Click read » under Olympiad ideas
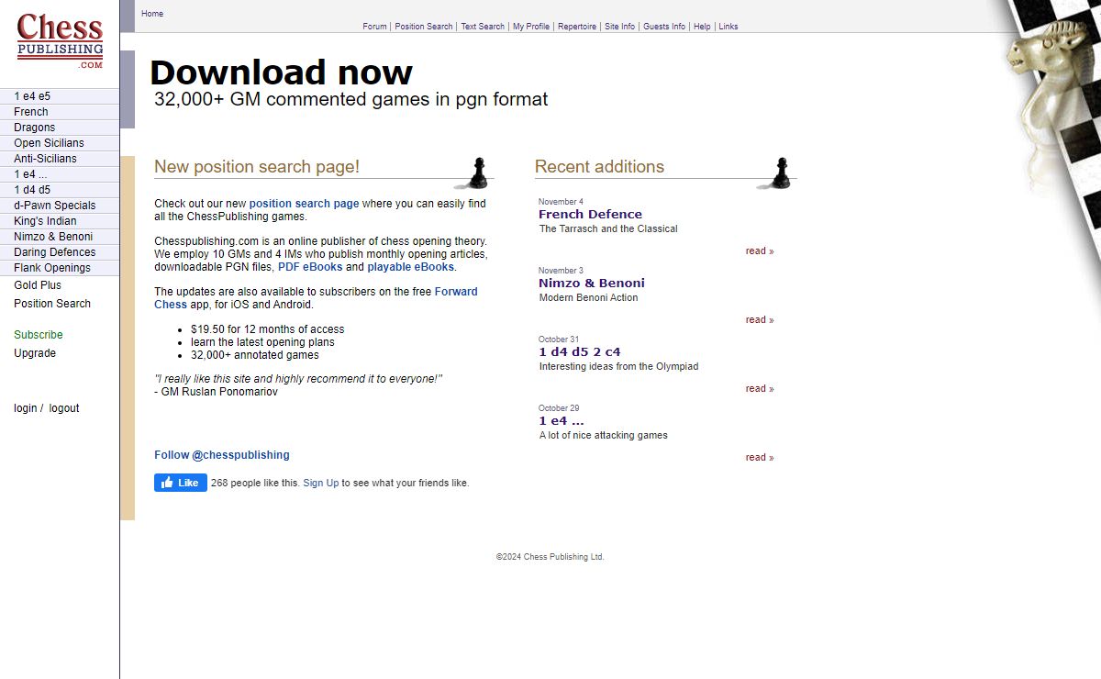 760,389
